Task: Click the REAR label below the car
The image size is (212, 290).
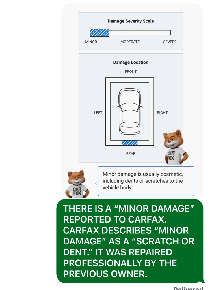Action: point(131,154)
